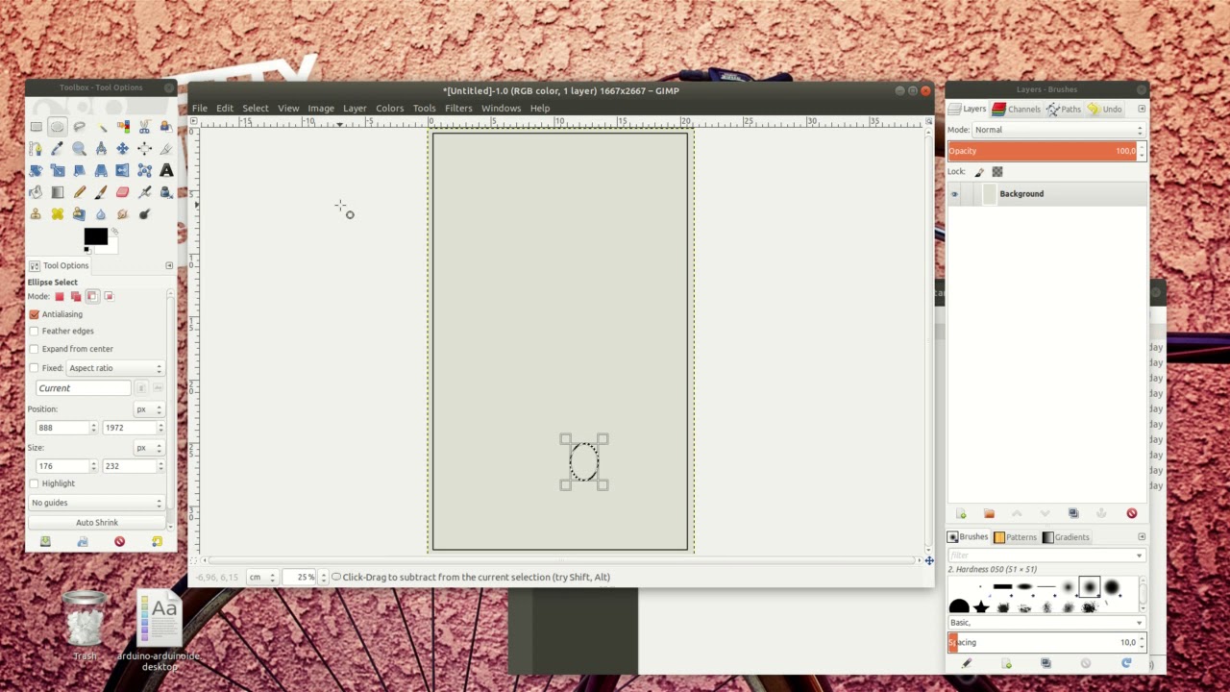Select the Eraser tool
The height and width of the screenshot is (692, 1230).
122,192
